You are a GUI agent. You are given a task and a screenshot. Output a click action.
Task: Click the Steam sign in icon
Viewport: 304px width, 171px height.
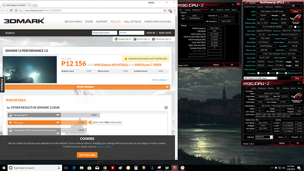(135, 39)
